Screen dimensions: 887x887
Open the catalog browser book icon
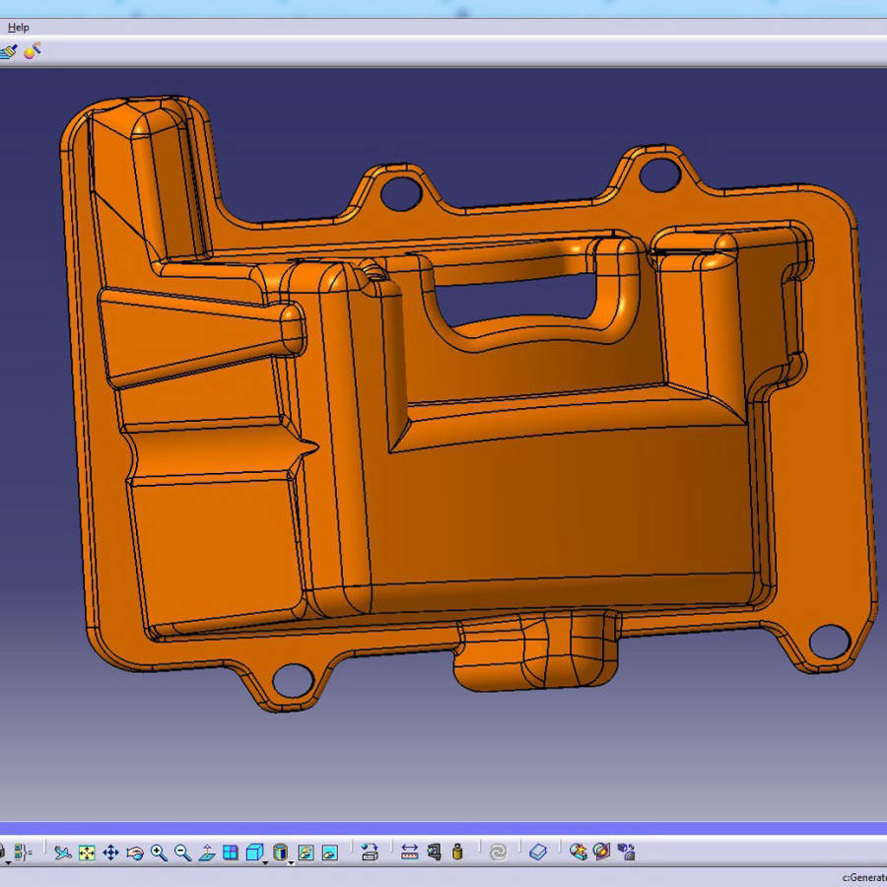(x=538, y=853)
